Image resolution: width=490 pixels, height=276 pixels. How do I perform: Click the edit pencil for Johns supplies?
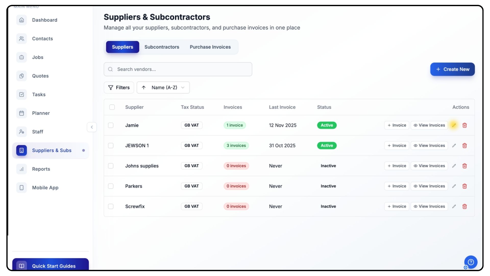pos(454,166)
